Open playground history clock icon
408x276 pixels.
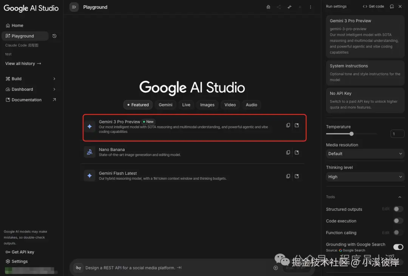point(54,36)
